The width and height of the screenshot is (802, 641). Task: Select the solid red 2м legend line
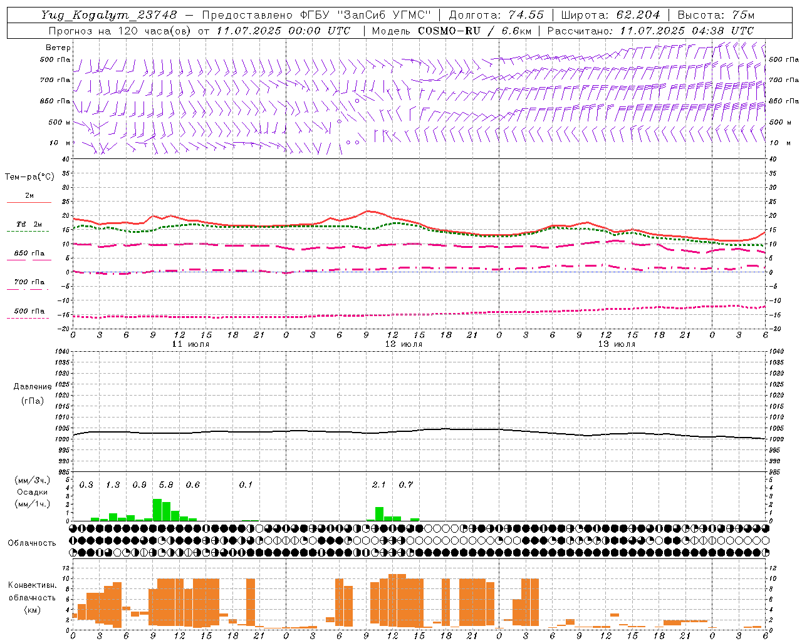coord(29,202)
